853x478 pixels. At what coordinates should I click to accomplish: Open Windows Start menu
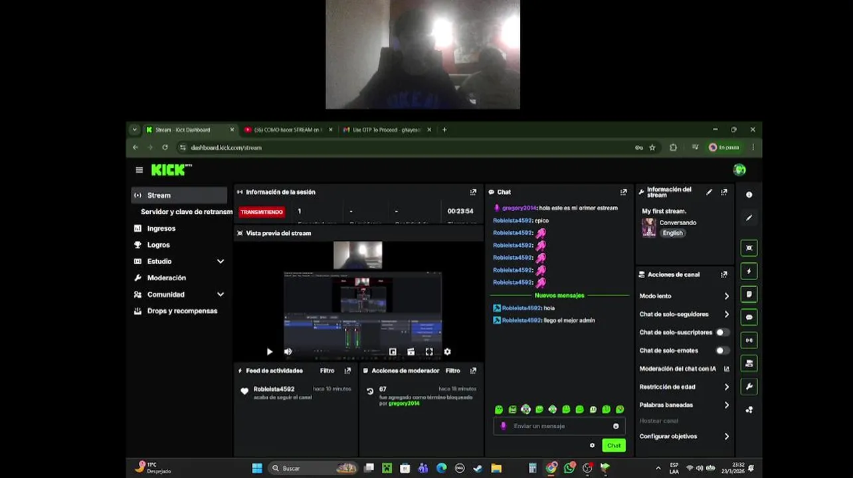point(257,468)
